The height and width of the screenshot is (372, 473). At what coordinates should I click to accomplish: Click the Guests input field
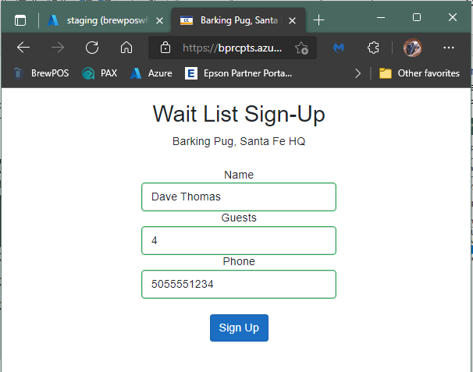(239, 240)
